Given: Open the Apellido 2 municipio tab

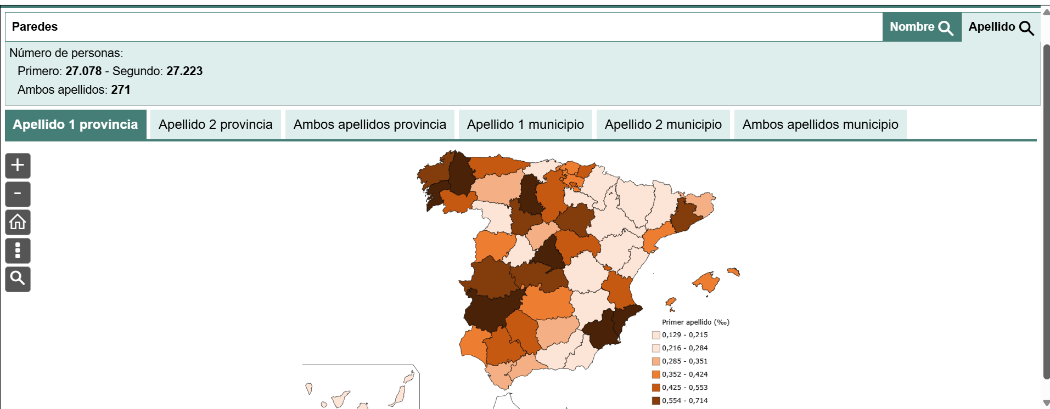Looking at the screenshot, I should click(663, 124).
